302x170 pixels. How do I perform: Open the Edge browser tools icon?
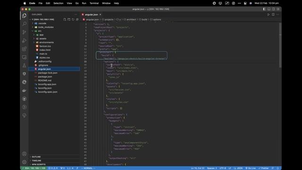(x=24, y=82)
